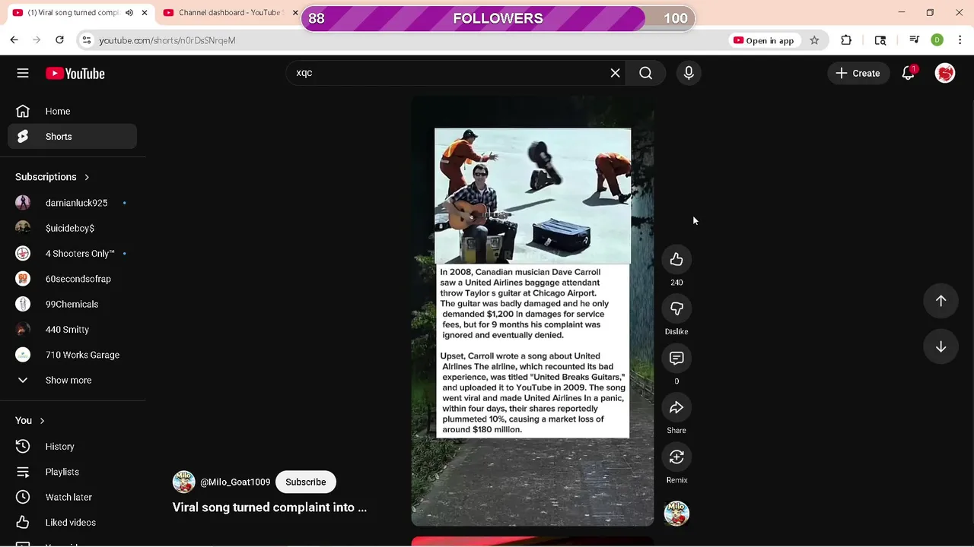Open the side panel icon in toolbar
This screenshot has height=547, width=974.
[x=880, y=40]
